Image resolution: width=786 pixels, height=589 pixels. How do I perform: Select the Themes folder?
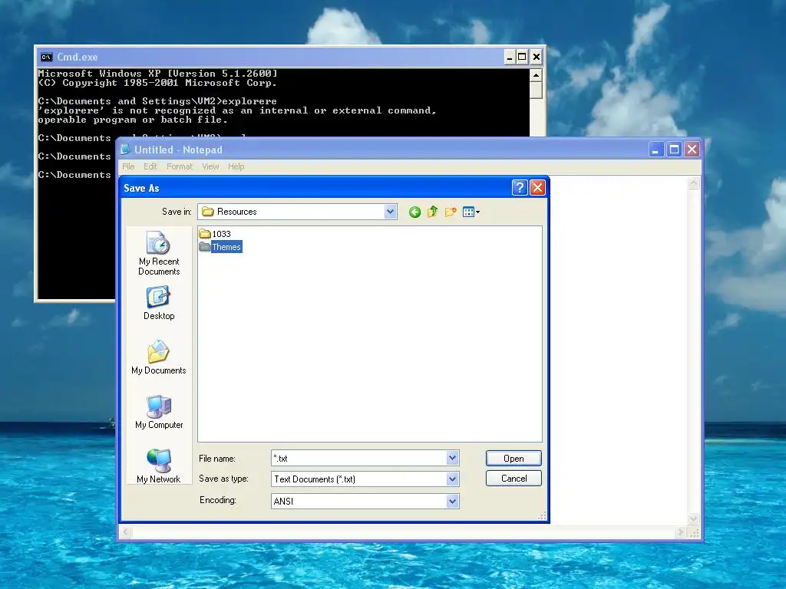tap(220, 247)
